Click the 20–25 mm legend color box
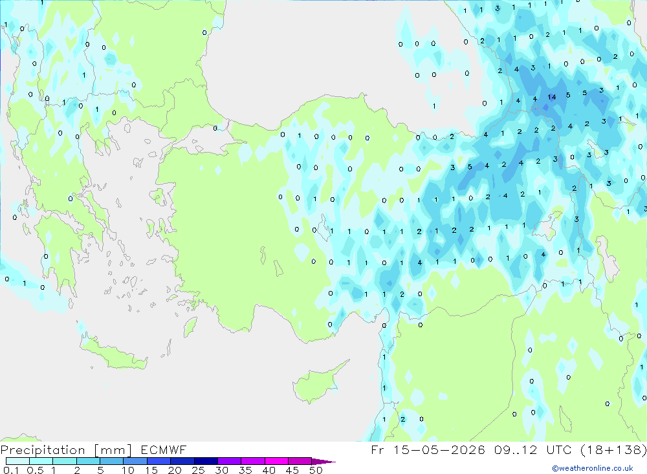 click(x=182, y=461)
